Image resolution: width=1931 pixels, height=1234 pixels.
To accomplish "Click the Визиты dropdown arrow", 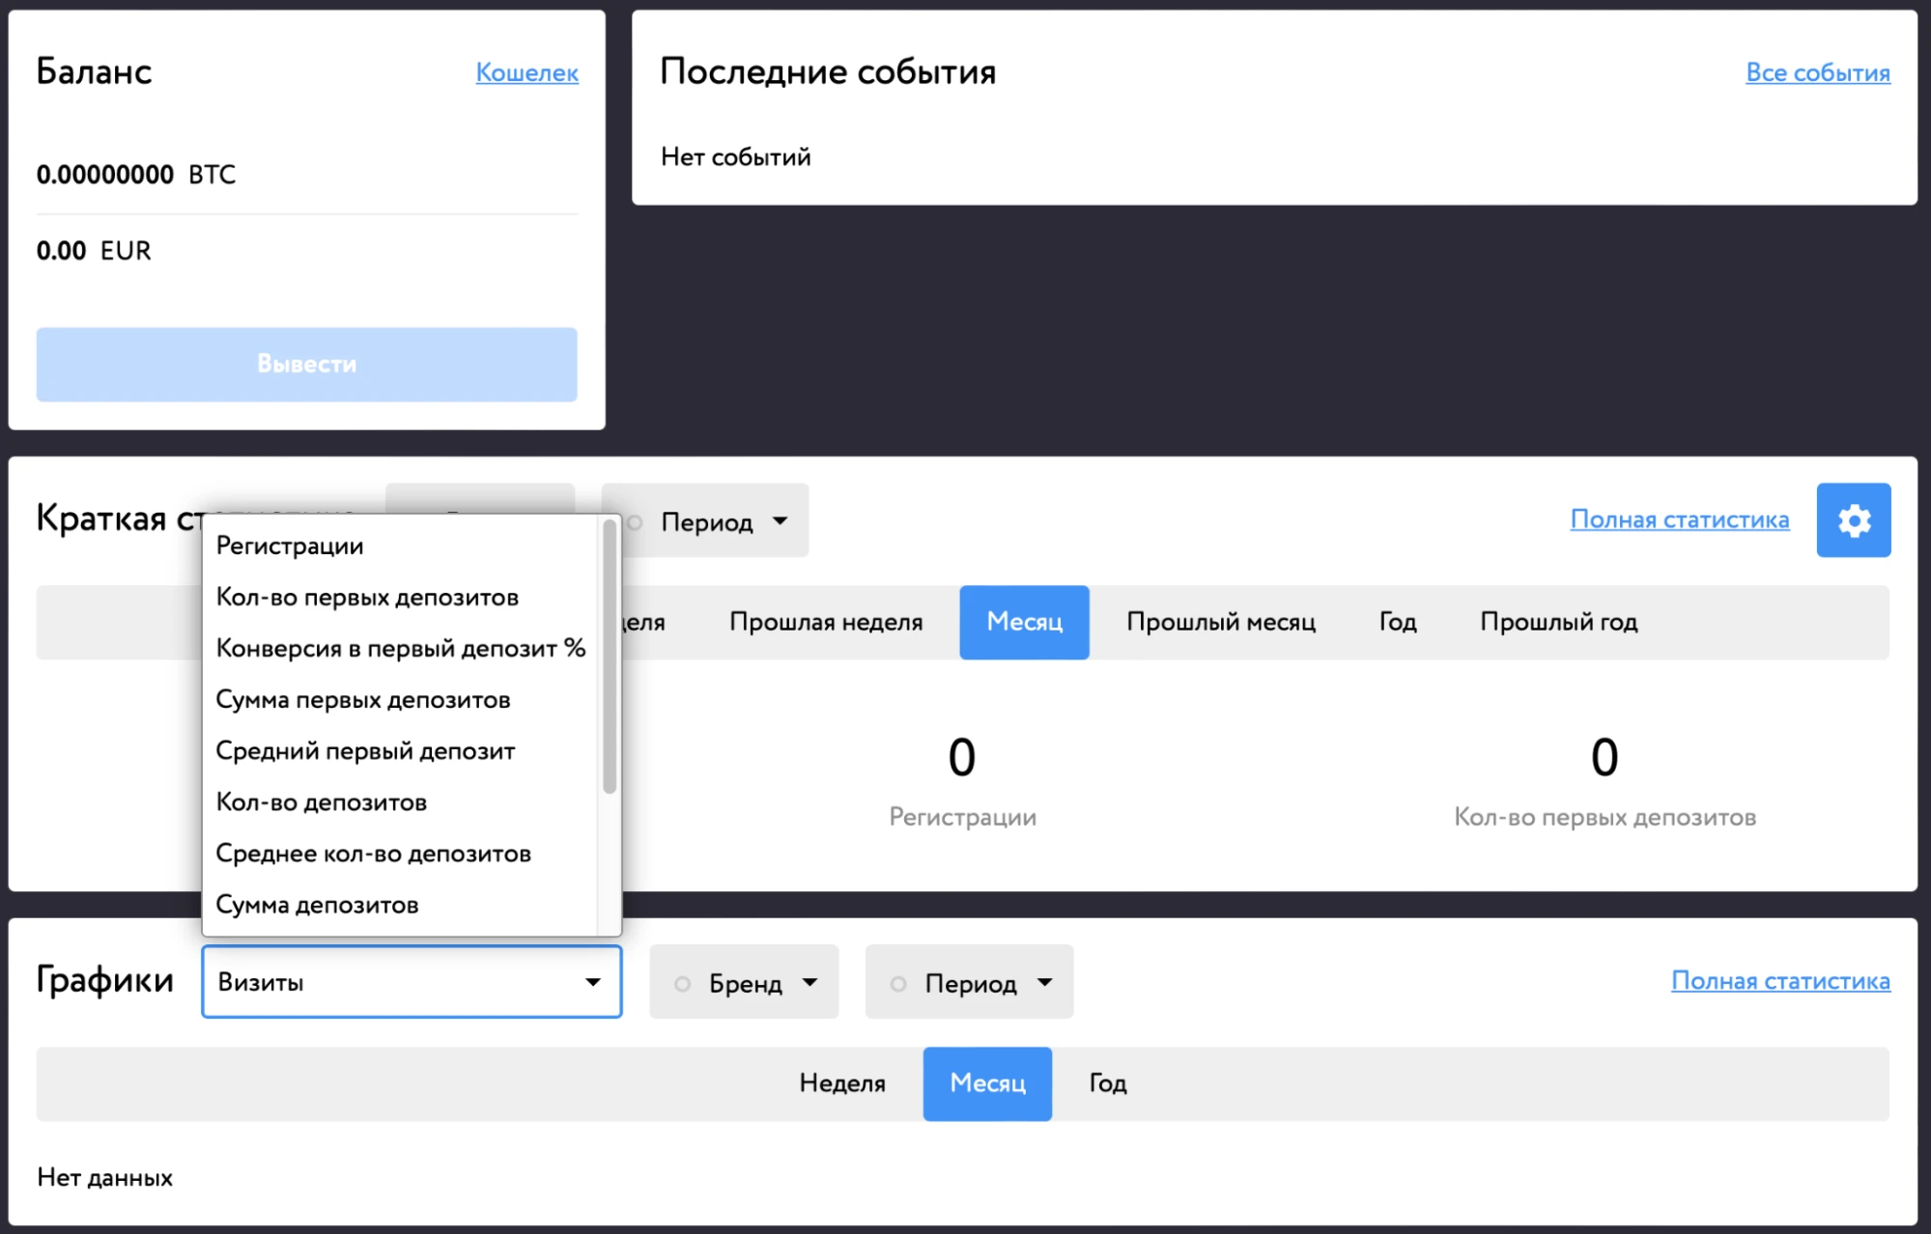I will [592, 982].
